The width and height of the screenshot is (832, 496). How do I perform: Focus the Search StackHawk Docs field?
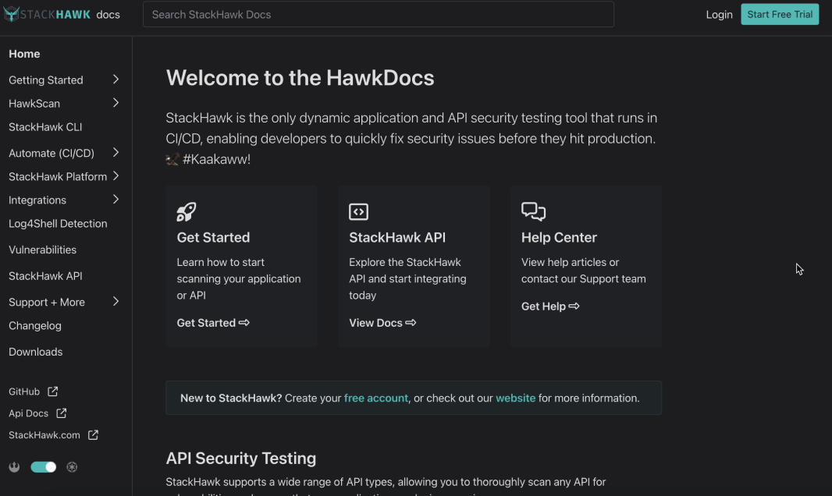coord(379,14)
